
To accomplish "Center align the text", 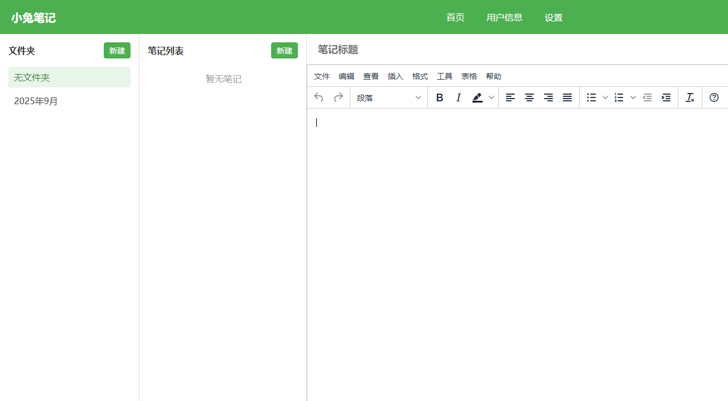I will [x=529, y=97].
